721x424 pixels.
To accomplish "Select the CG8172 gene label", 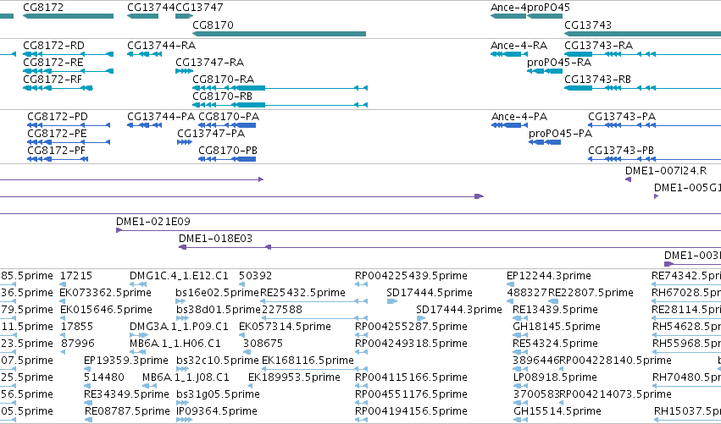I will point(43,8).
